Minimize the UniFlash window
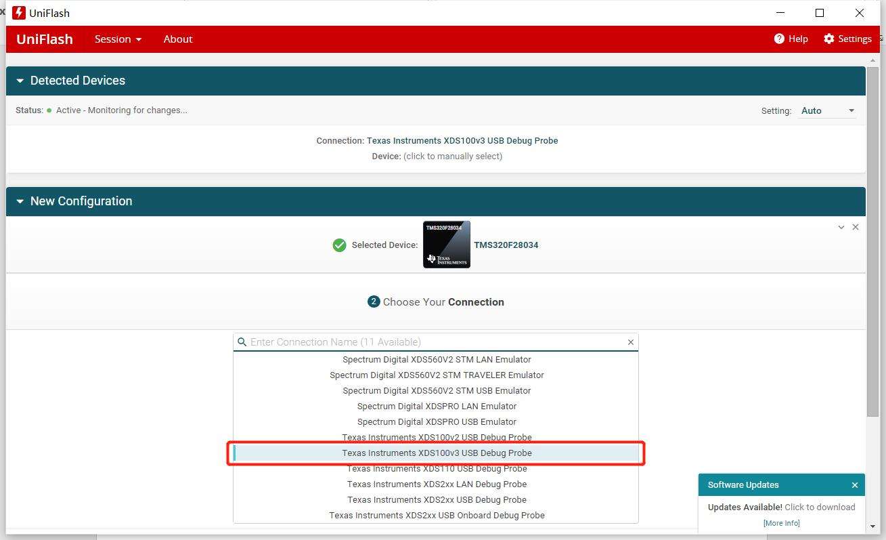 (780, 13)
